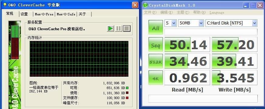Open the 文件(F) menu in CrystalDiskMark

pos(150,12)
